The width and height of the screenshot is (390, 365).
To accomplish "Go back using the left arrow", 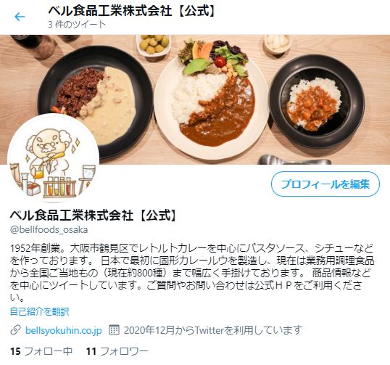I will [x=20, y=17].
